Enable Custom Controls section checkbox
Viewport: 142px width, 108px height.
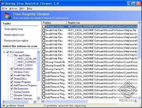pyautogui.click(x=12, y=92)
